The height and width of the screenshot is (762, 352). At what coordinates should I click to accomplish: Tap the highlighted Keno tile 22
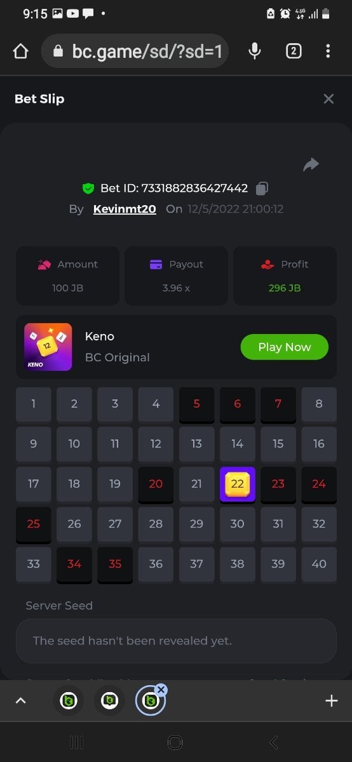(237, 485)
